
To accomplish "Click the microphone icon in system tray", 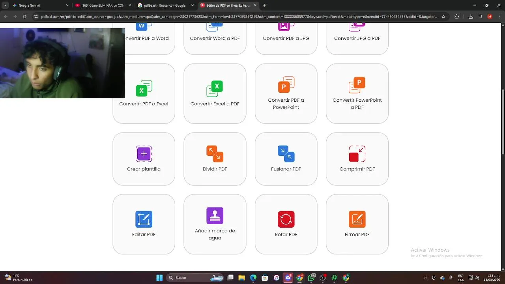I will point(451,278).
